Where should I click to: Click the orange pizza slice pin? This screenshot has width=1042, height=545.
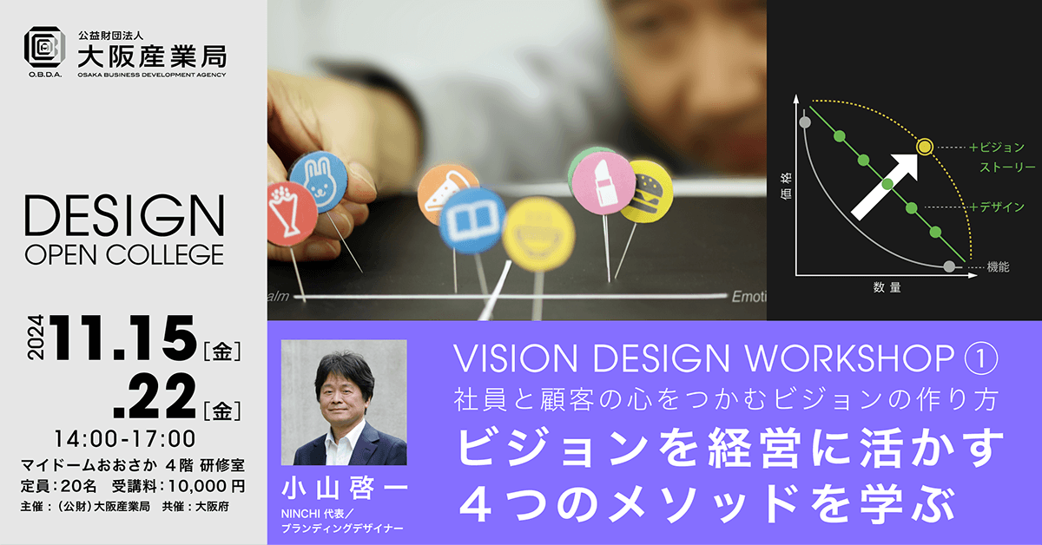448,195
